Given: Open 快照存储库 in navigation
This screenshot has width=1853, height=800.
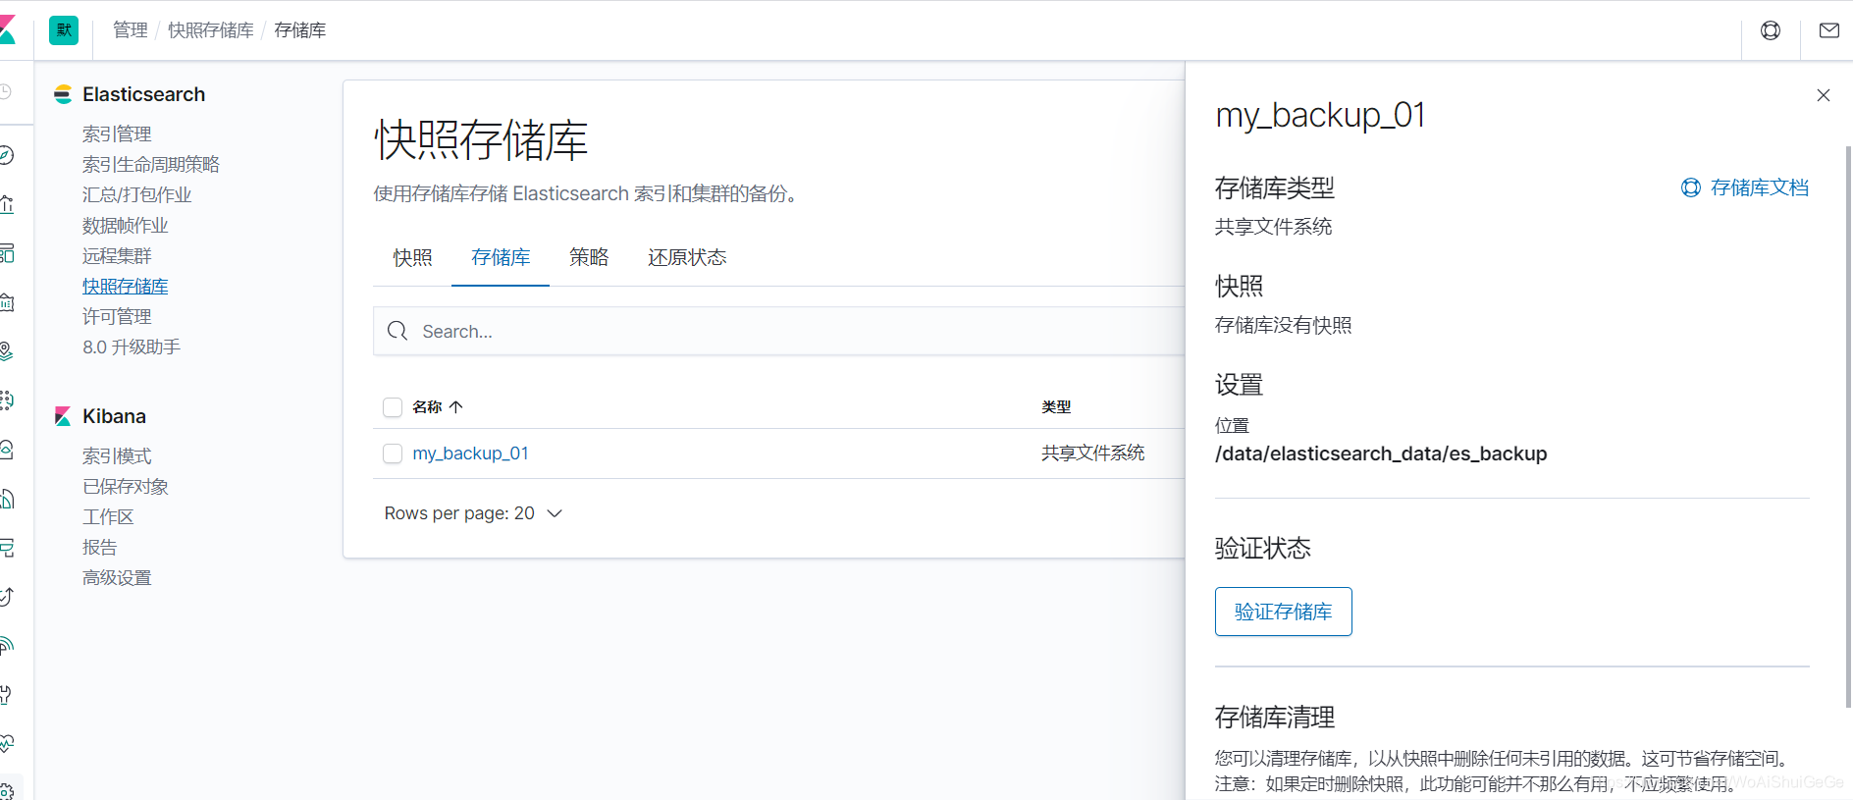Looking at the screenshot, I should point(126,286).
